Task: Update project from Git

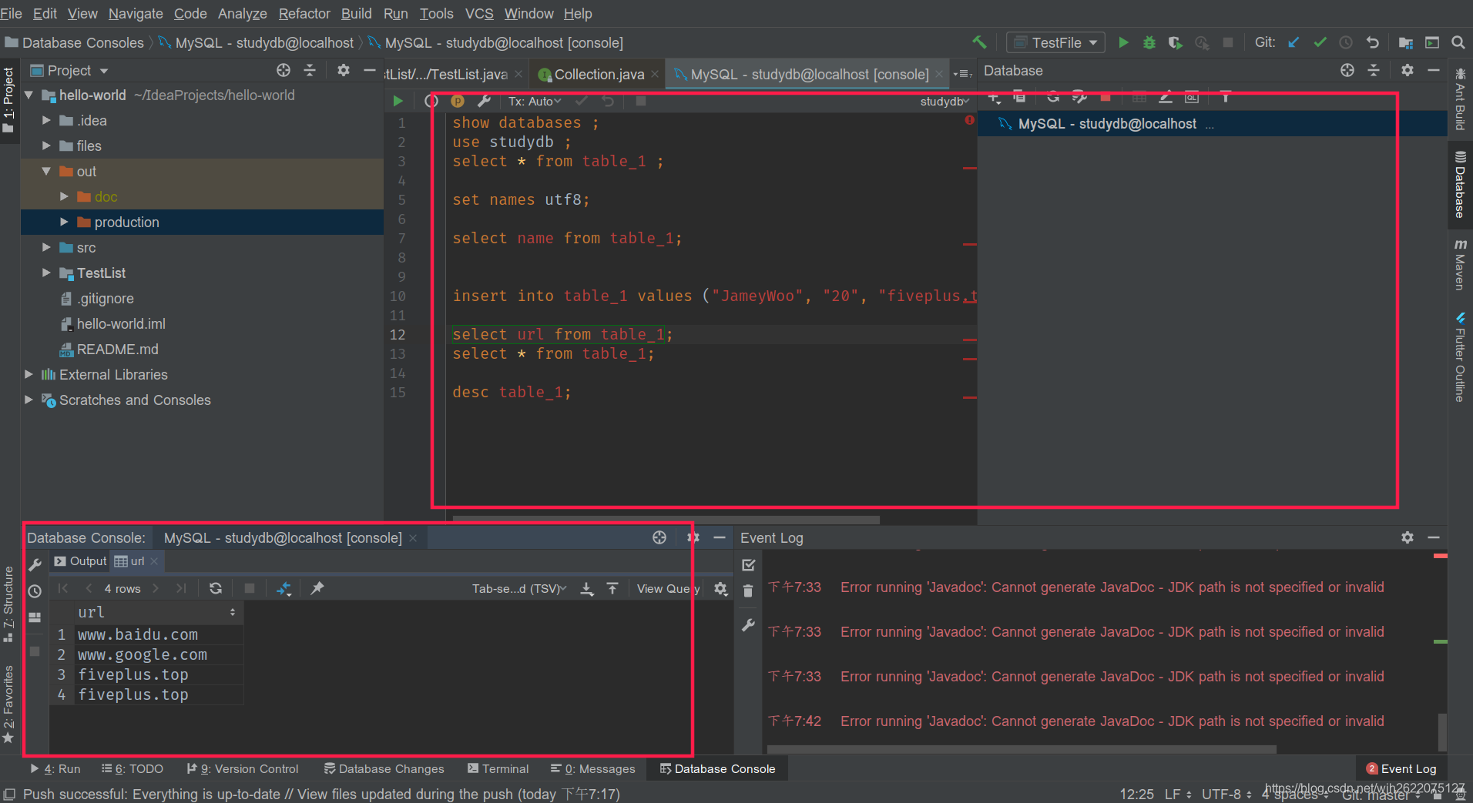Action: (x=1293, y=42)
